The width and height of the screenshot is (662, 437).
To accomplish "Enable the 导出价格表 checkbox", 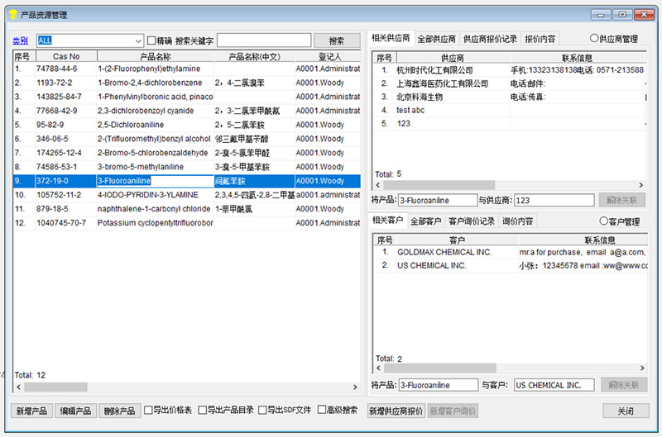I will pyautogui.click(x=149, y=410).
